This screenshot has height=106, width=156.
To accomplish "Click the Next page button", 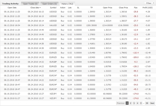I will [152, 103].
